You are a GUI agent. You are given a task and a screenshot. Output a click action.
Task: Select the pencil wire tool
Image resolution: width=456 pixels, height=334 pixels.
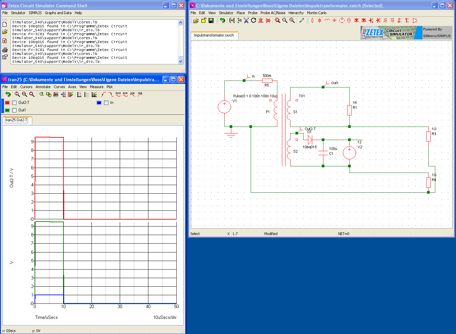[301, 20]
